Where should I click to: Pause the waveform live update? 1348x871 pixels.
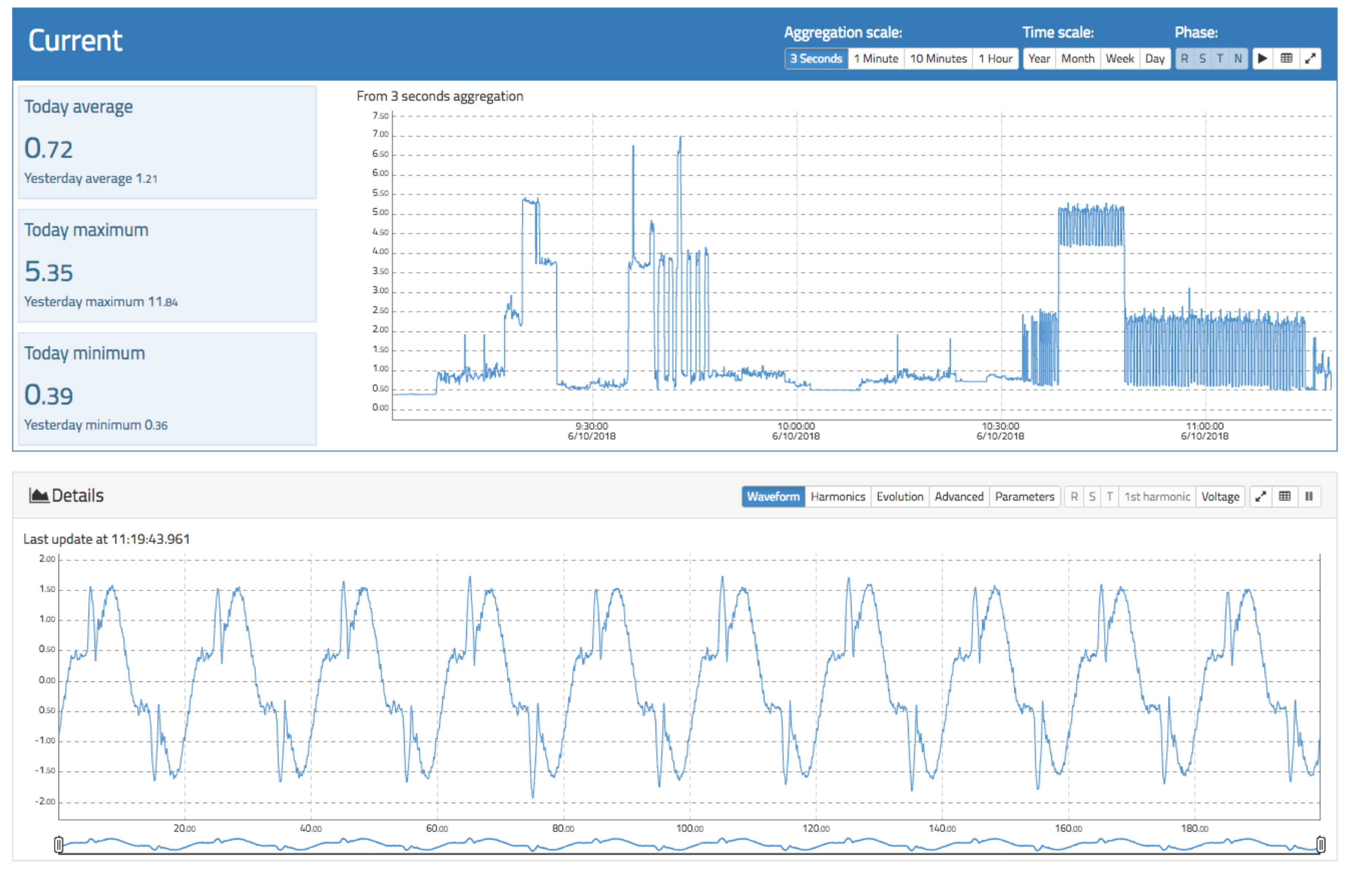[1309, 496]
